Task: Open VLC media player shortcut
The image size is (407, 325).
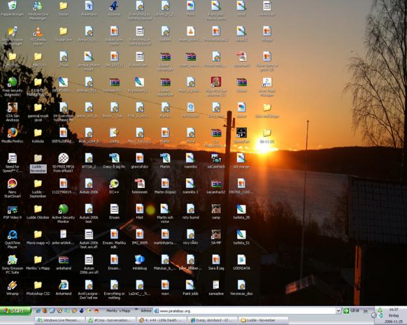Action: click(38, 32)
